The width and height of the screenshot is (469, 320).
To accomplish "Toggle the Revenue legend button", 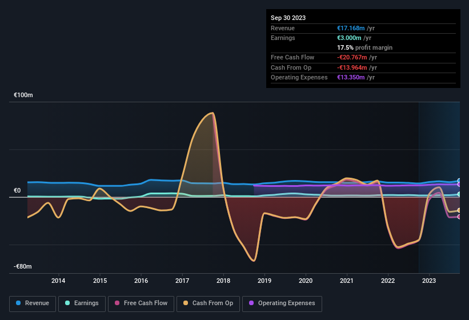I will (33, 303).
